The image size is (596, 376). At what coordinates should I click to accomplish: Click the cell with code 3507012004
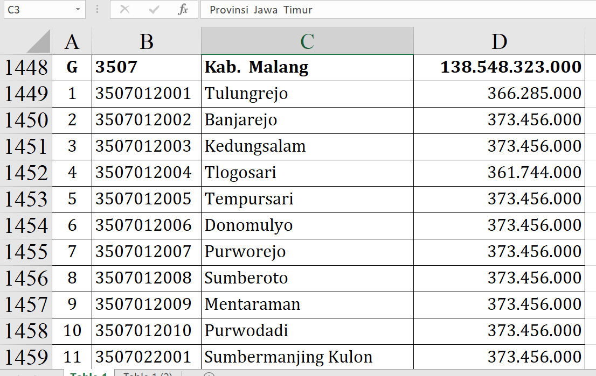(146, 173)
